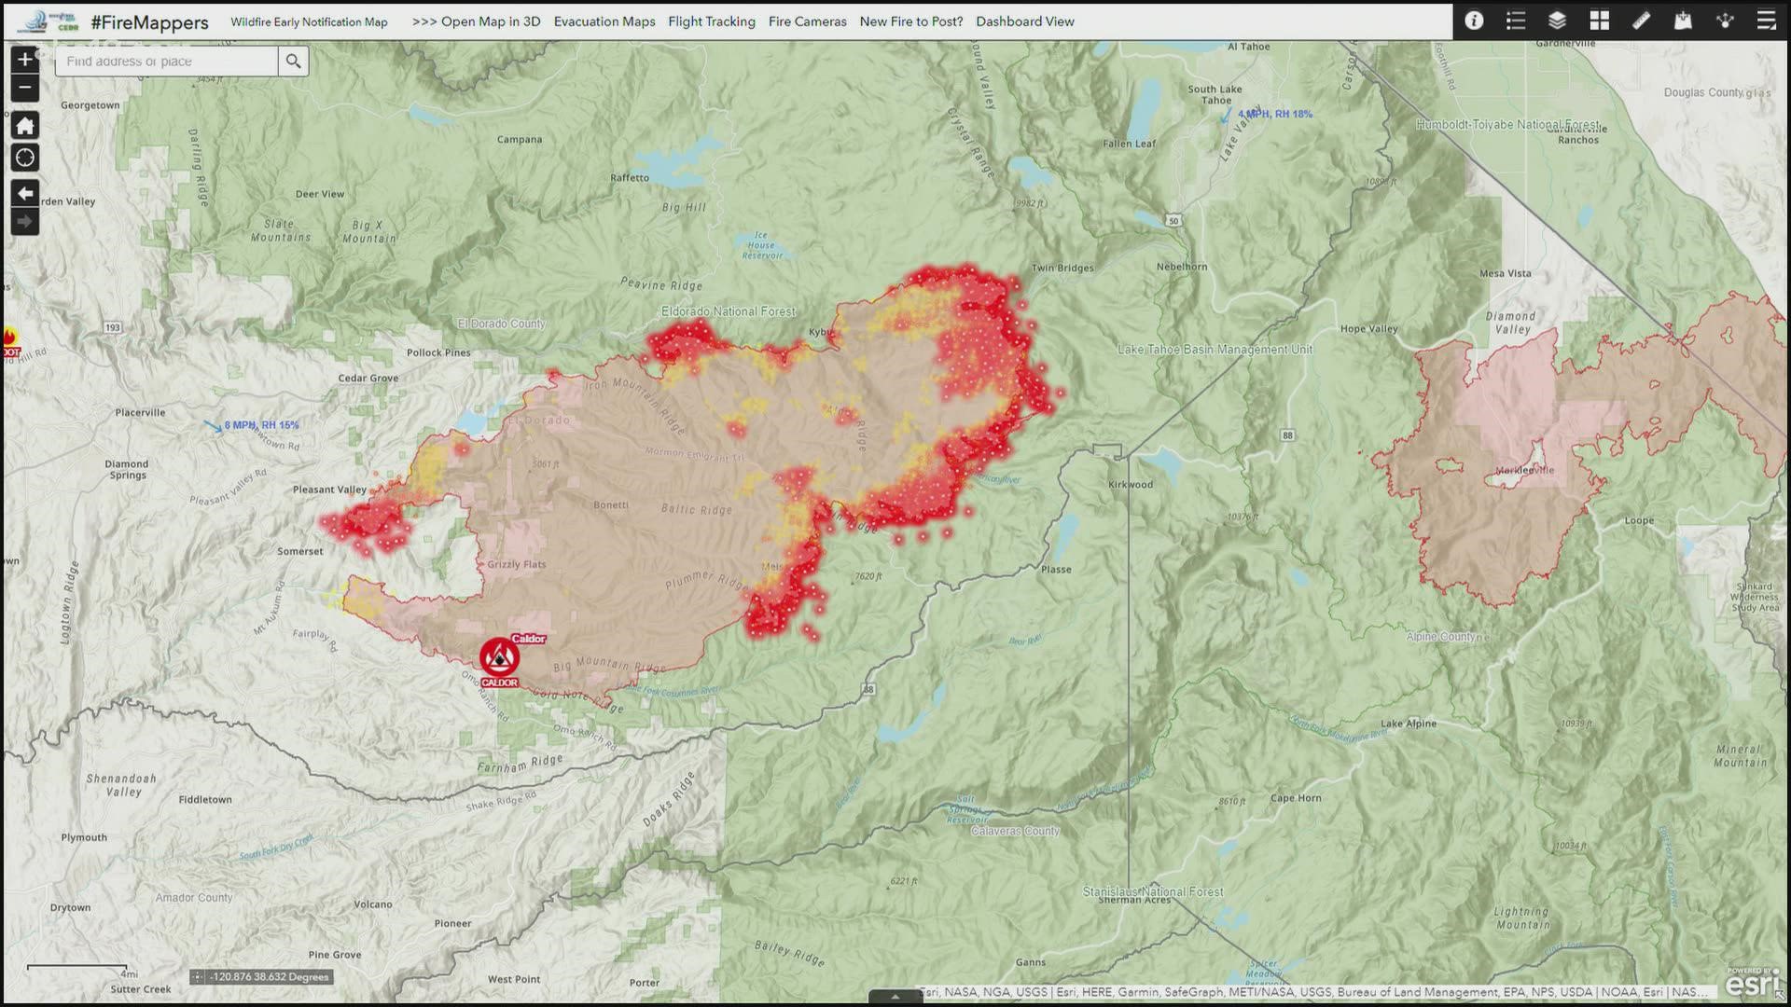This screenshot has height=1007, width=1791.
Task: Zoom out with the minus button
Action: pos(25,88)
